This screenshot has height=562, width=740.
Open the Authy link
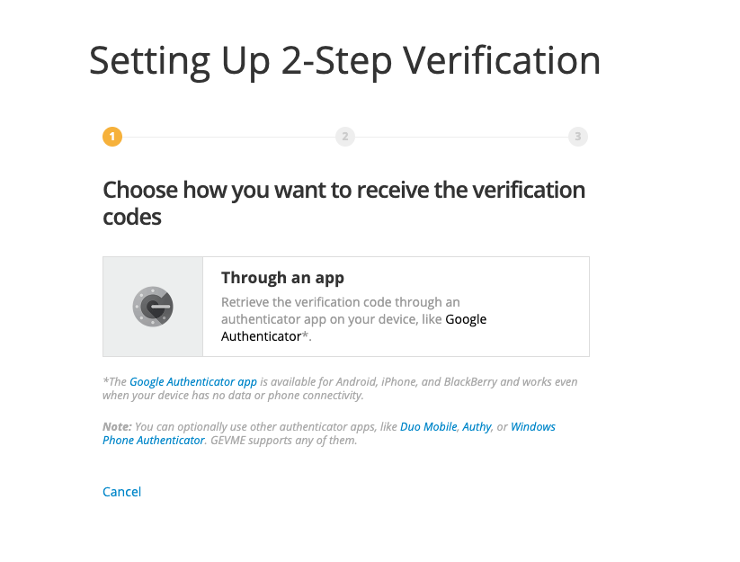[x=477, y=426]
